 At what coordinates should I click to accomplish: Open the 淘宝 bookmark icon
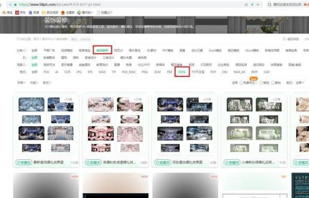pos(4,12)
